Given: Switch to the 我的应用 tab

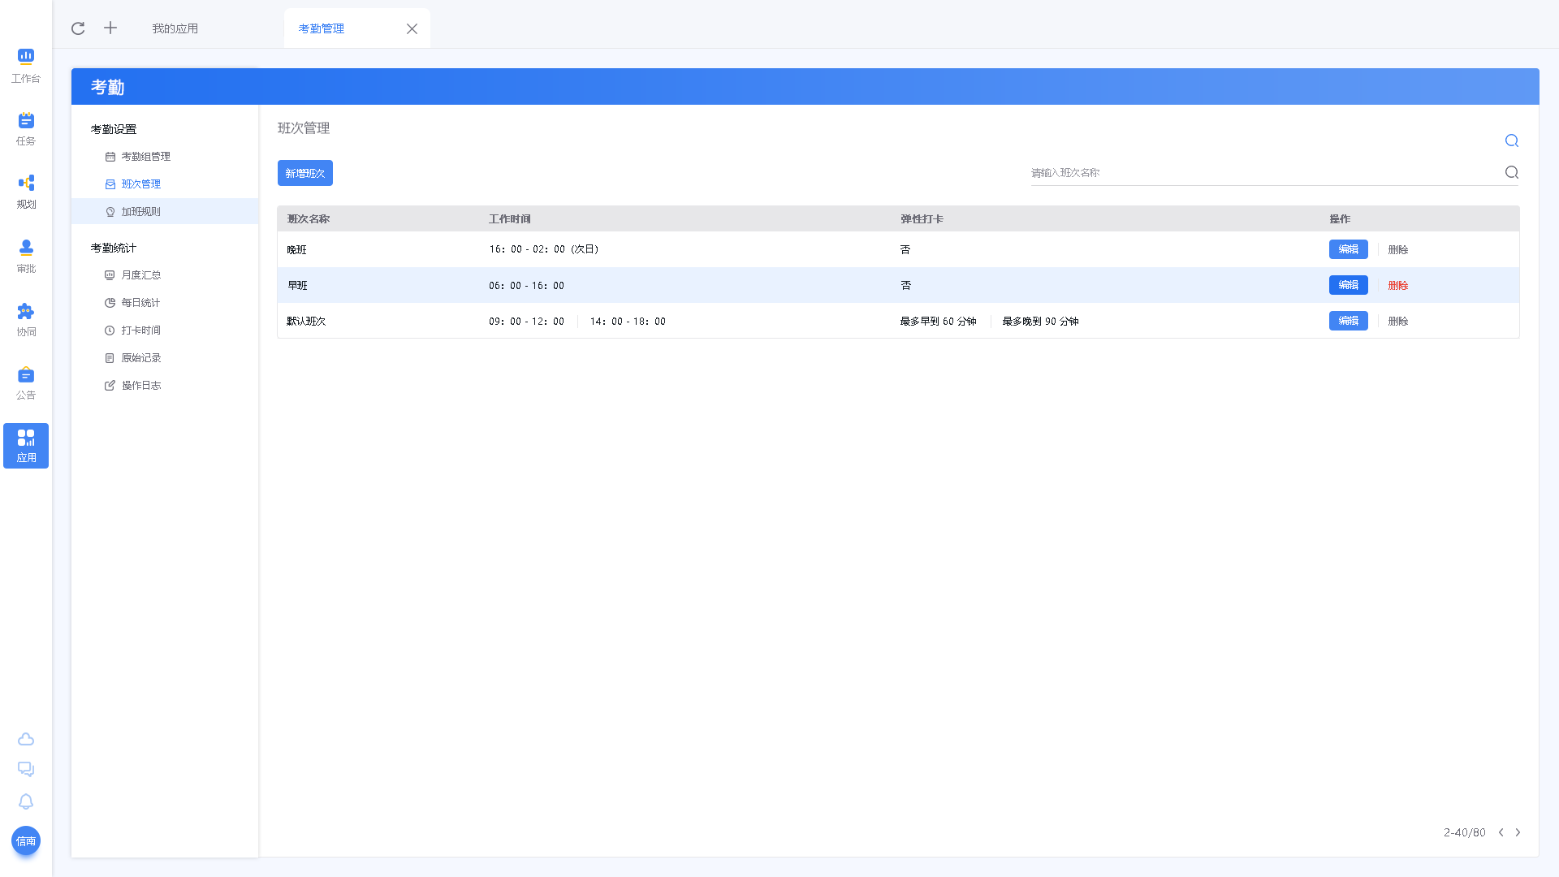Looking at the screenshot, I should pos(175,28).
